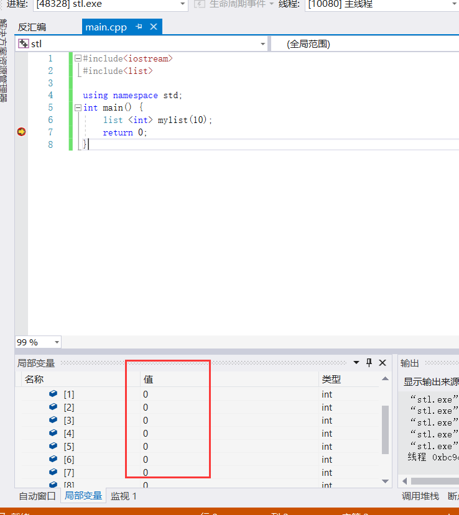Click the 'mylist(10)' code text
Image resolution: width=459 pixels, height=515 pixels.
pyautogui.click(x=182, y=120)
